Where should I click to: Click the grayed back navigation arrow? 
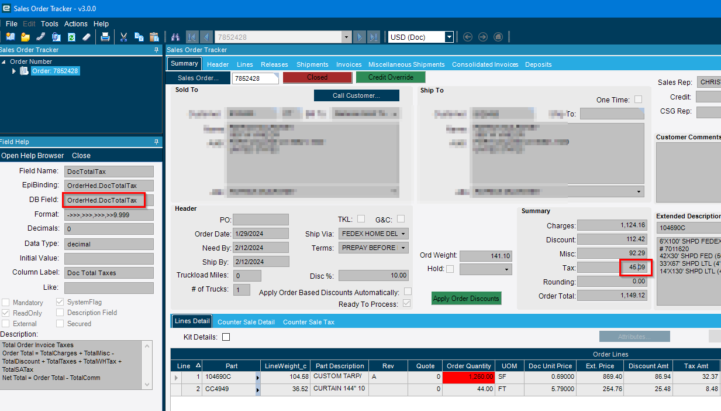(x=467, y=37)
